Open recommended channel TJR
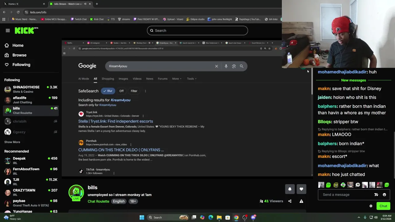 pos(31,182)
